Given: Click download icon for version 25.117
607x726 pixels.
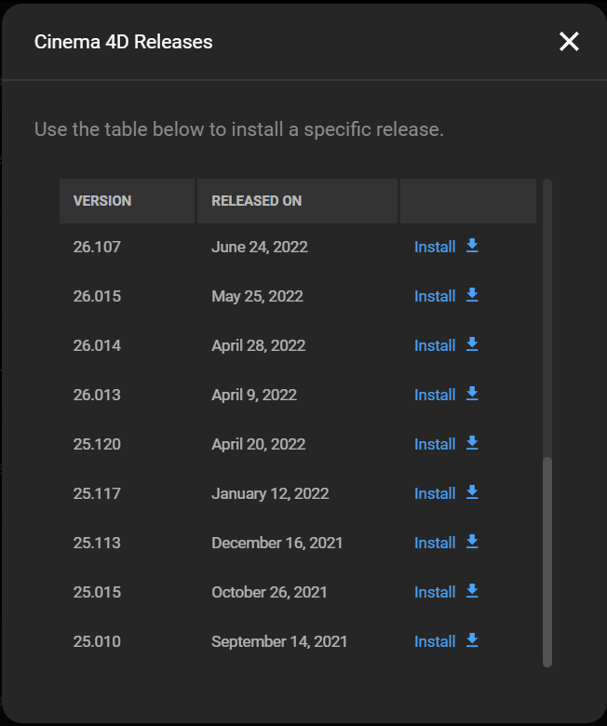Looking at the screenshot, I should coord(472,492).
